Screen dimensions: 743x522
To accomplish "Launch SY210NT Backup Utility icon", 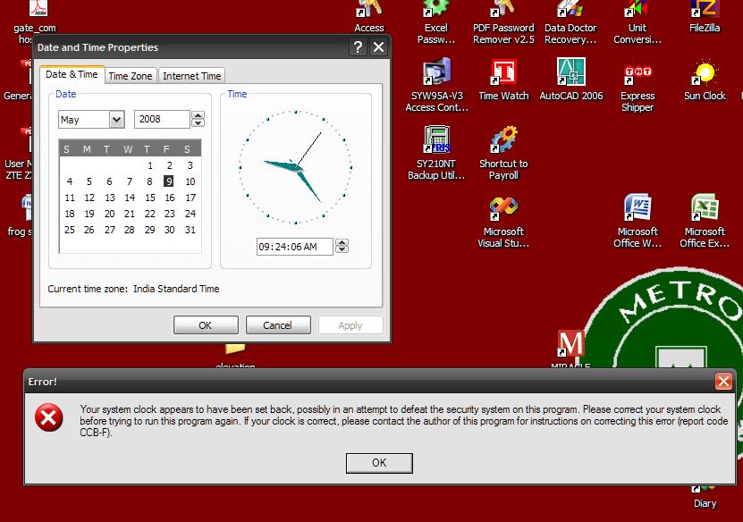I will 436,153.
